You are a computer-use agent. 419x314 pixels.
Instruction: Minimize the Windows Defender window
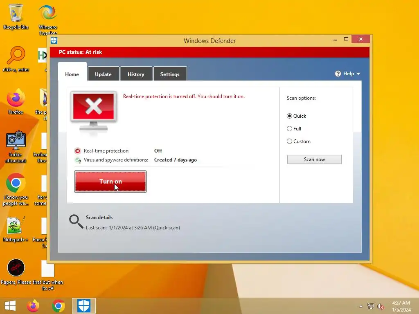[x=335, y=40]
